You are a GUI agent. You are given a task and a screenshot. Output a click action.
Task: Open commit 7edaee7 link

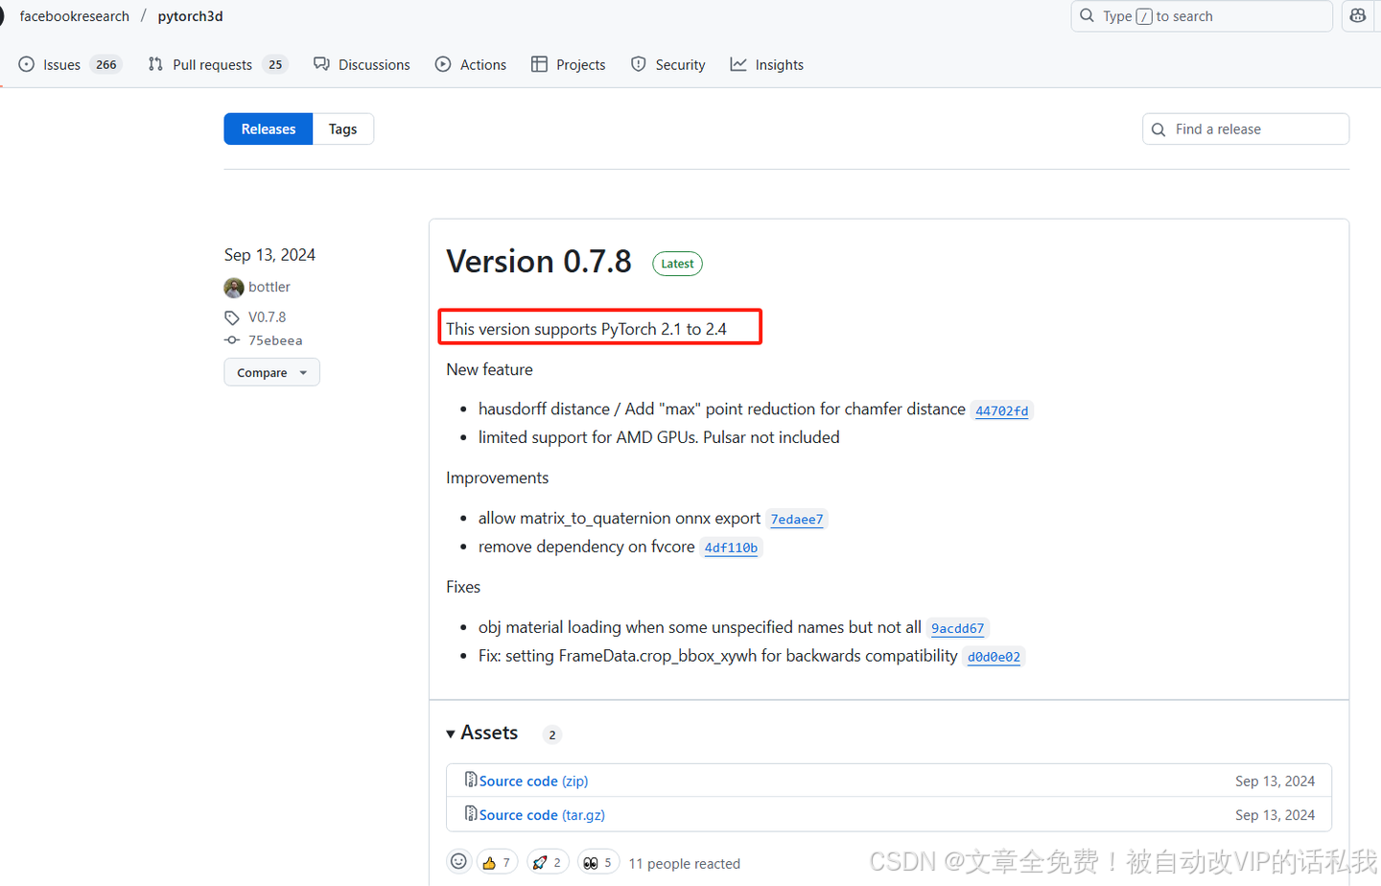(x=797, y=520)
